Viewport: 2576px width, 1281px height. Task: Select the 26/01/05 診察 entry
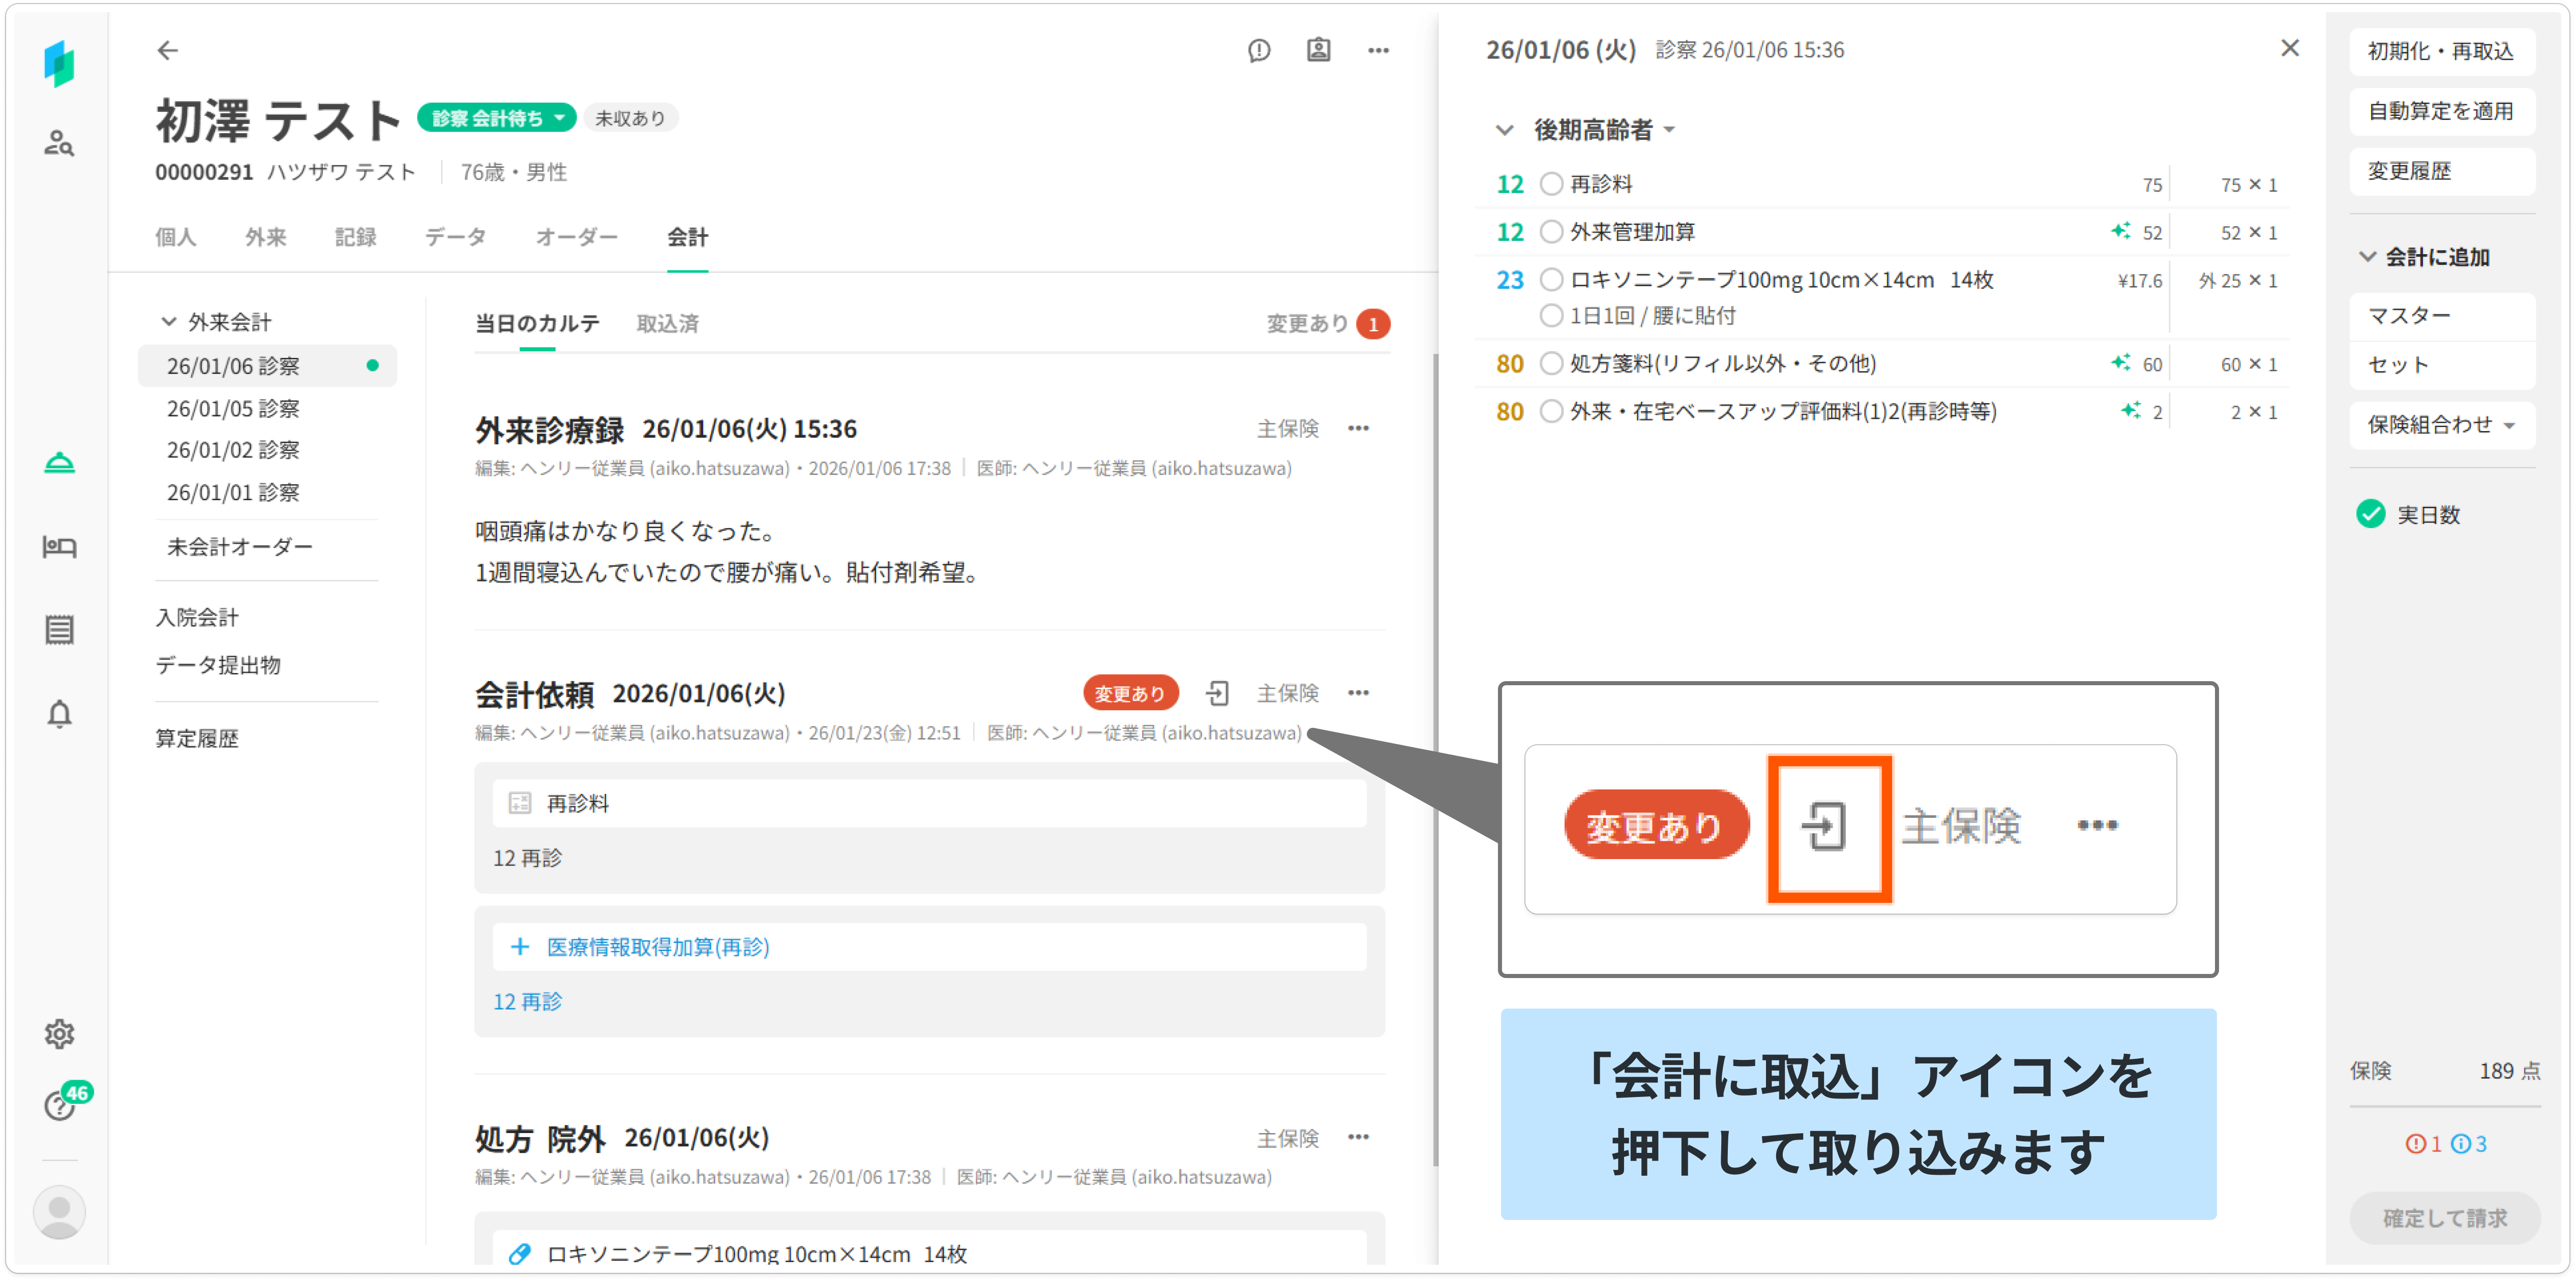tap(233, 408)
